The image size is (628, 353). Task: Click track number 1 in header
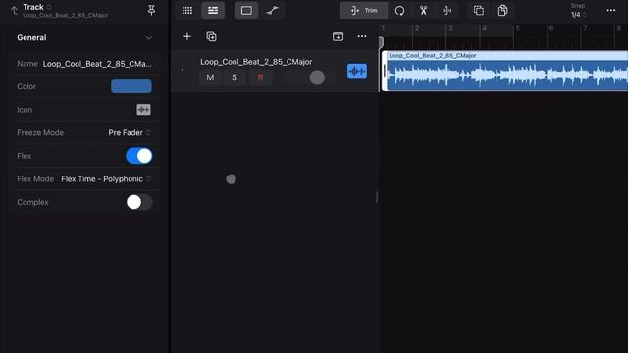click(183, 72)
